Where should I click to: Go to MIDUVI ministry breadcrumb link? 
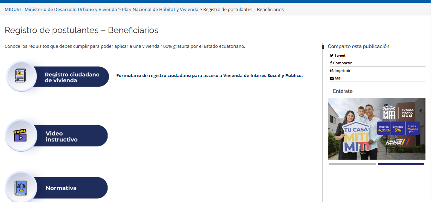[x=61, y=9]
